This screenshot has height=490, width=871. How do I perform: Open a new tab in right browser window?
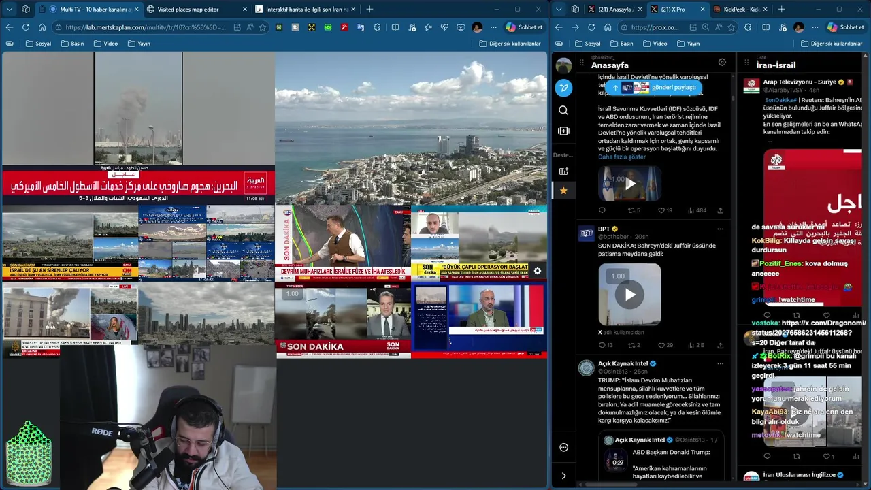781,10
